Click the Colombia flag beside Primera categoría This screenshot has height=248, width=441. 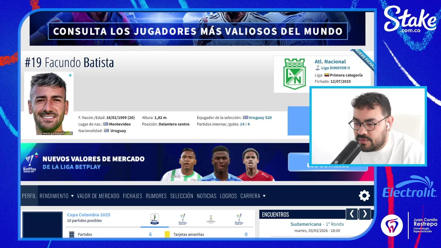[327, 75]
